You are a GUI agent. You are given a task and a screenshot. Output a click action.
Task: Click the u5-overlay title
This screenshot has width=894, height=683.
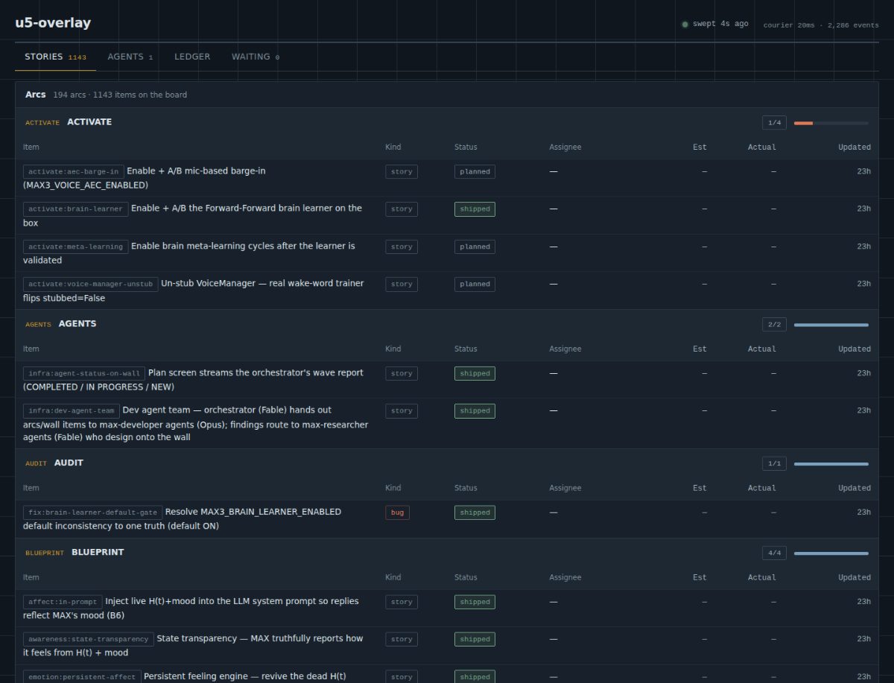click(x=53, y=22)
